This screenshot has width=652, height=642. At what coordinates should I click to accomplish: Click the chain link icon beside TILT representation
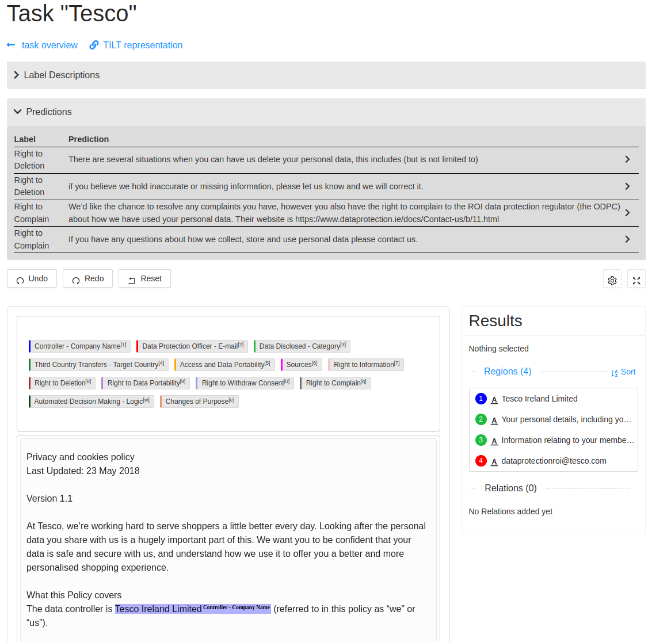(x=94, y=45)
